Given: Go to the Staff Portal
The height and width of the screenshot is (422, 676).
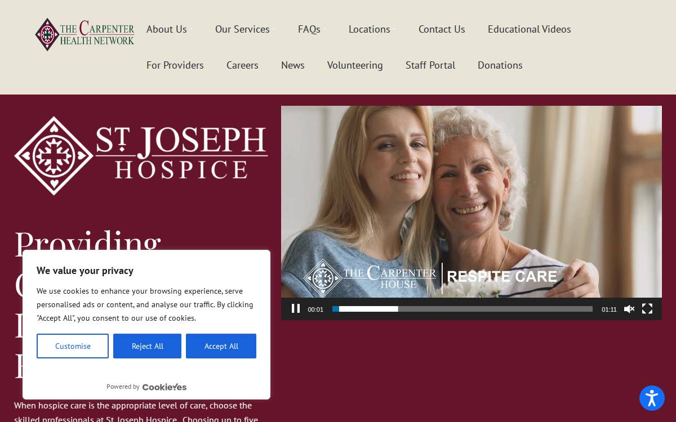Looking at the screenshot, I should (430, 65).
